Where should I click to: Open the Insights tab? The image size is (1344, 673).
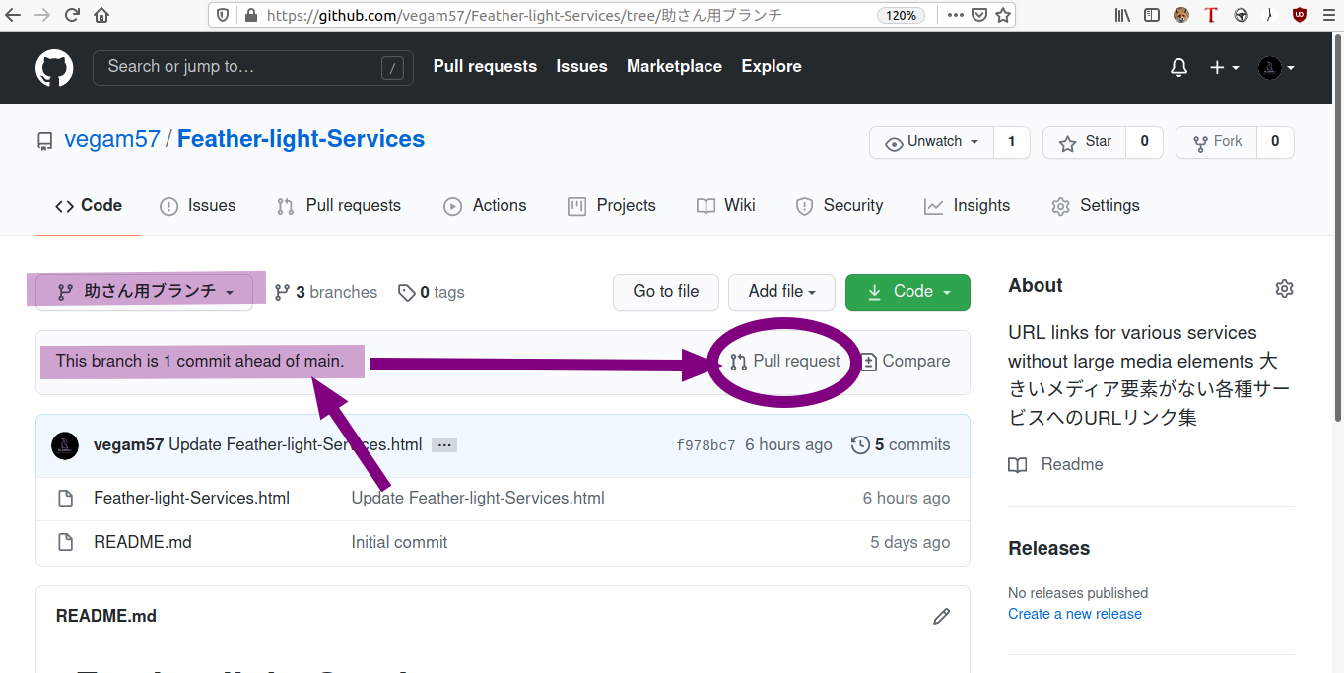tap(967, 205)
